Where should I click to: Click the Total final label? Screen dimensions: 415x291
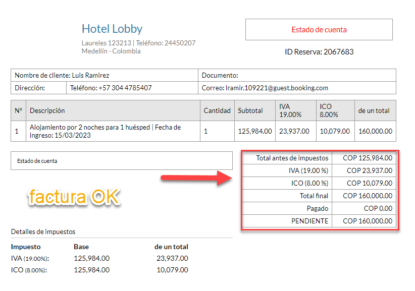314,196
